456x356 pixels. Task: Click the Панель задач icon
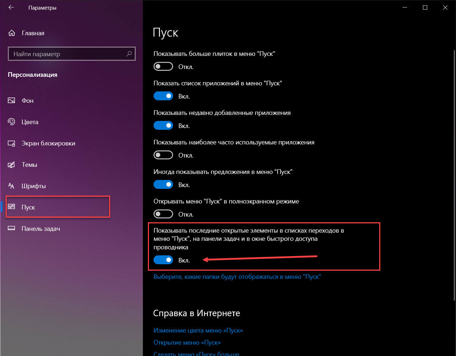(11, 229)
